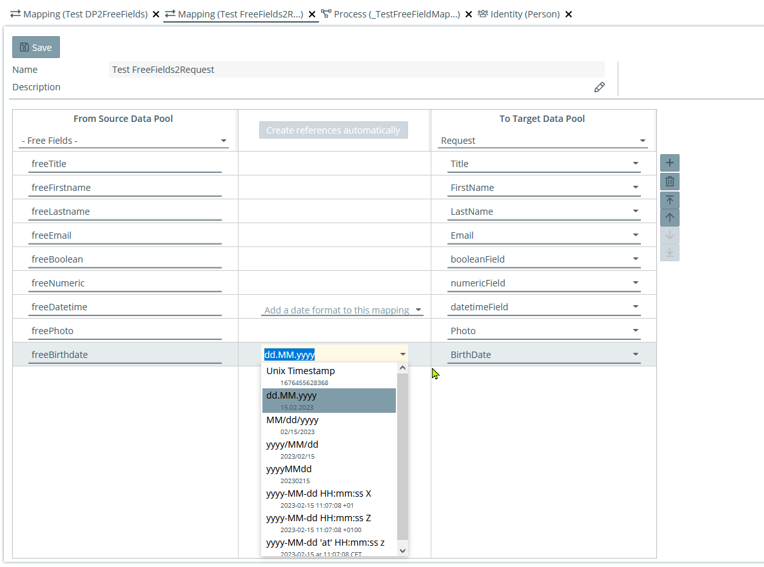
Task: Click the trash icon to delete row
Action: click(x=669, y=182)
